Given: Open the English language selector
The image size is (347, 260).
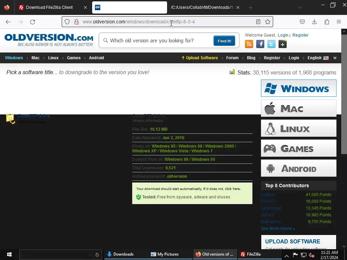Looking at the screenshot, I should (318, 58).
